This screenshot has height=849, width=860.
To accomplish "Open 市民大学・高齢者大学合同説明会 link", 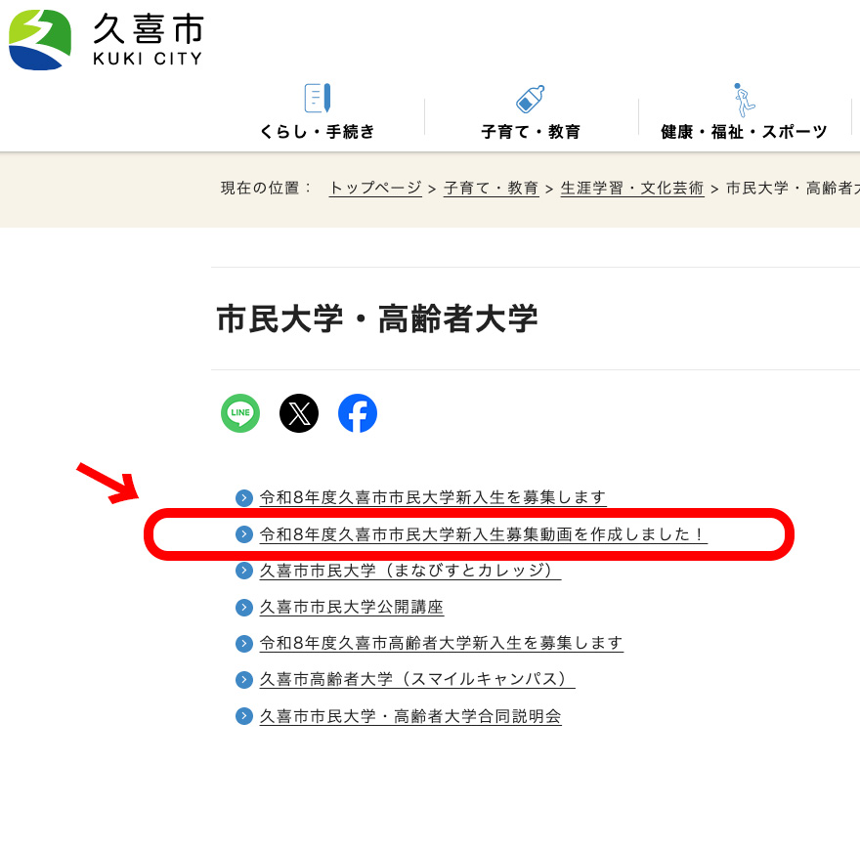I will (409, 716).
